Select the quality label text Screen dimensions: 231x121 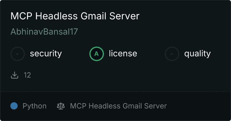pos(197,54)
